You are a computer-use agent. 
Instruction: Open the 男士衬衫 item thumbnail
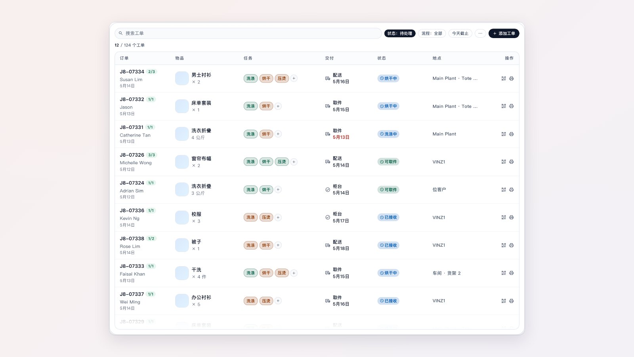pos(182,79)
